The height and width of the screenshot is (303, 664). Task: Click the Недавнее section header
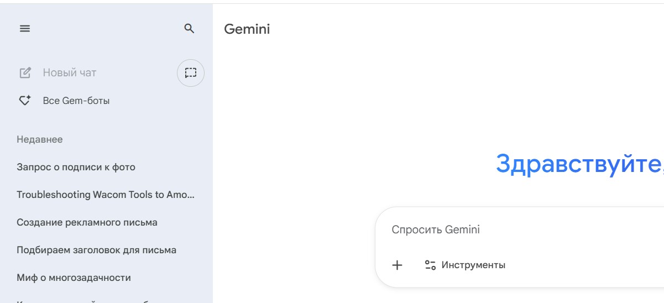pos(40,139)
